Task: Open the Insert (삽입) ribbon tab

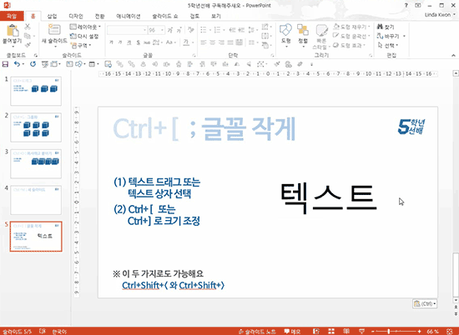Action: coord(52,16)
